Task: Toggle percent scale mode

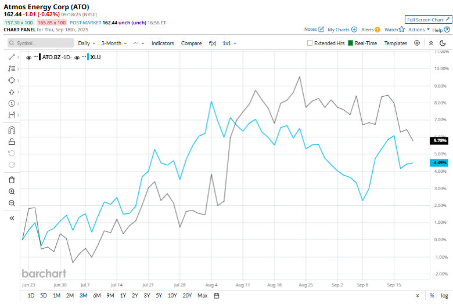Action: coord(432,296)
